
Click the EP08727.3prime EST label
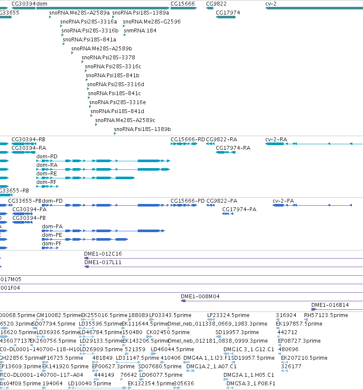[x=299, y=341]
